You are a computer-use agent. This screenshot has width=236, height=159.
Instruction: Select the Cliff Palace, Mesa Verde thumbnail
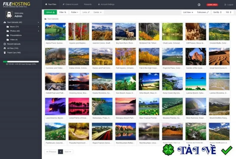coord(196,31)
